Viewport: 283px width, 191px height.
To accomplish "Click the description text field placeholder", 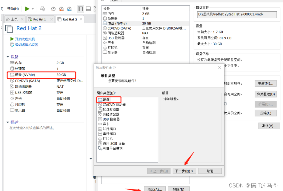I will (x=32, y=128).
